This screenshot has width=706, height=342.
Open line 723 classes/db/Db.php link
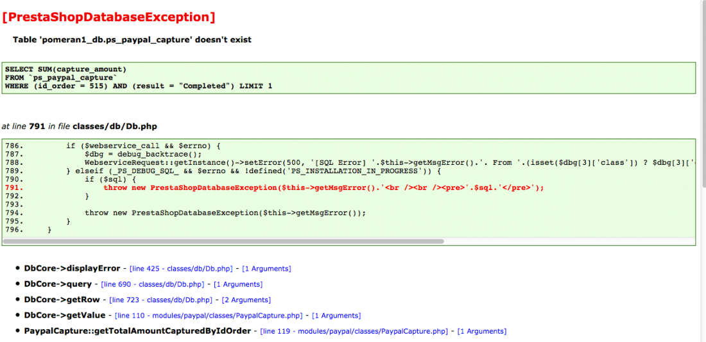(160, 300)
